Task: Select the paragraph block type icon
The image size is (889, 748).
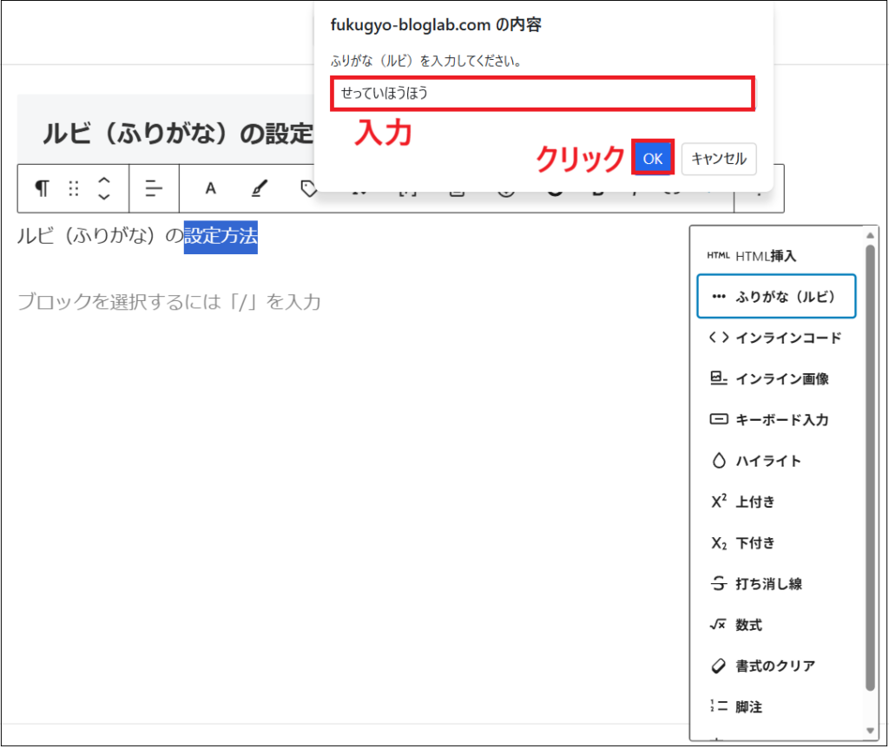Action: click(41, 188)
